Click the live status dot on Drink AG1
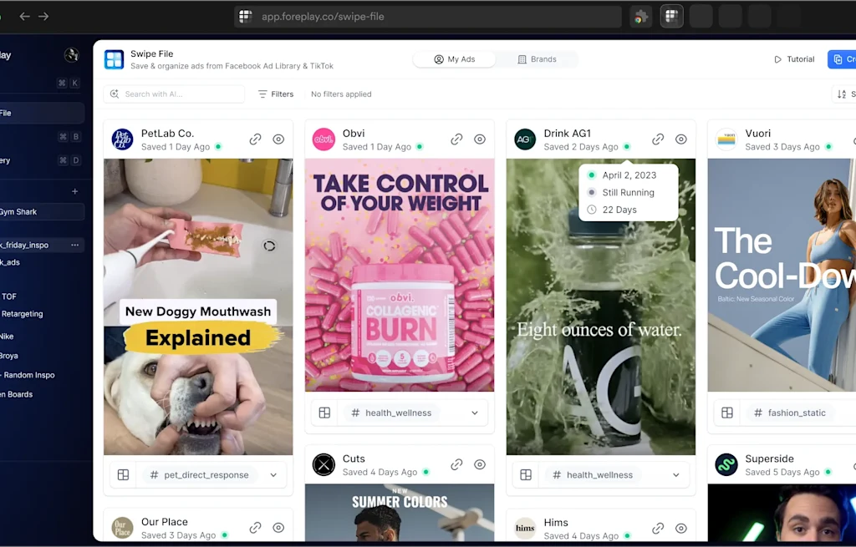Image resolution: width=856 pixels, height=547 pixels. click(x=627, y=146)
